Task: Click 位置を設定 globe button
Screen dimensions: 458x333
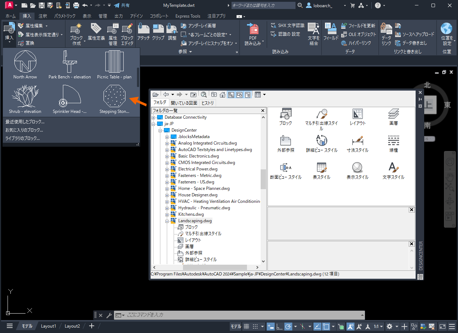Action: [x=447, y=34]
